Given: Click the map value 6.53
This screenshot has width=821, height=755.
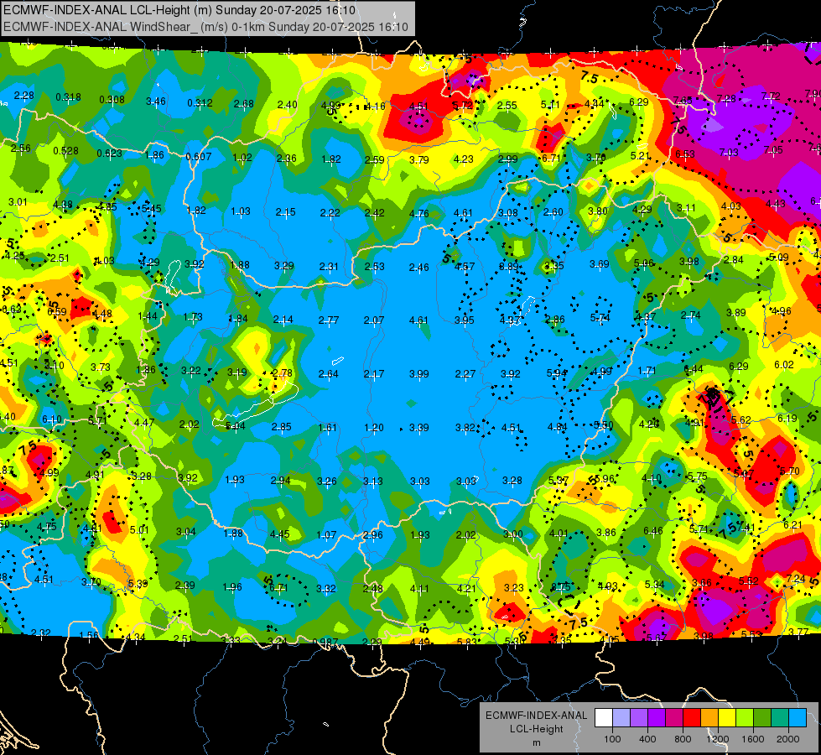Looking at the screenshot, I should click(685, 154).
